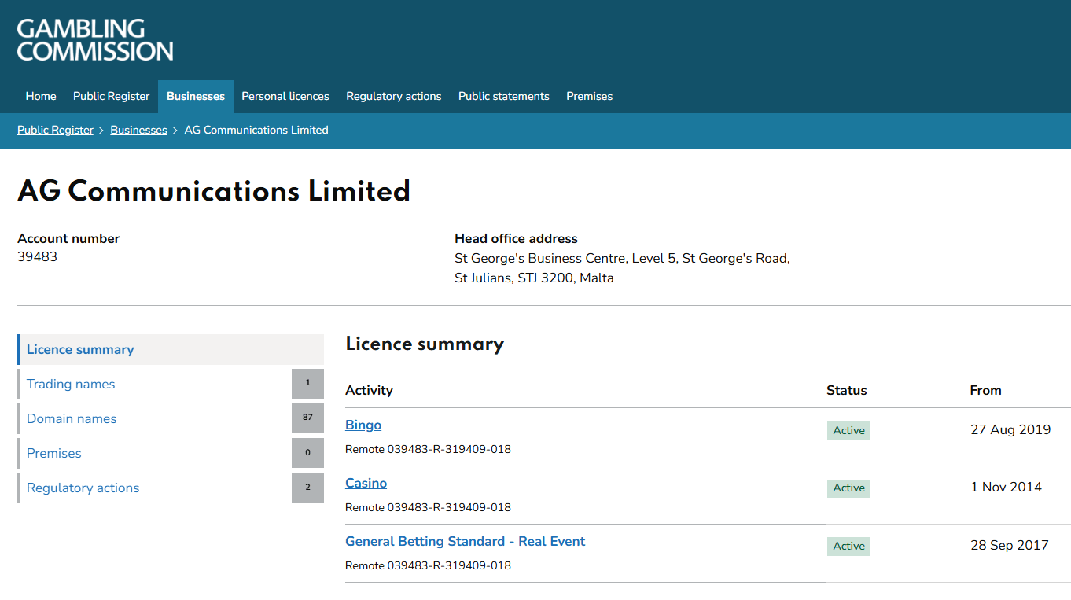Open Trading names in side menu
Image resolution: width=1071 pixels, height=600 pixels.
coord(71,384)
